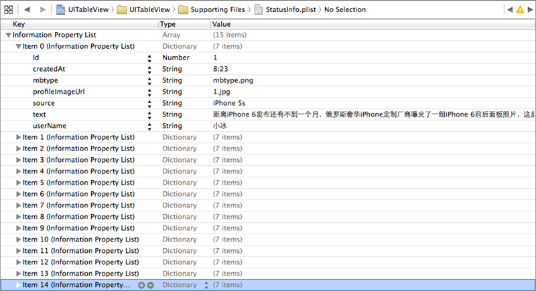Expand Item 3 disclosure triangle
The width and height of the screenshot is (536, 291).
tap(19, 160)
